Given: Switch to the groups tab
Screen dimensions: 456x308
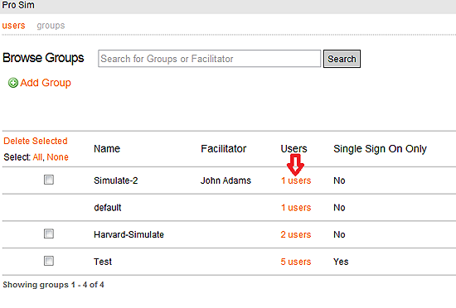Looking at the screenshot, I should 51,26.
